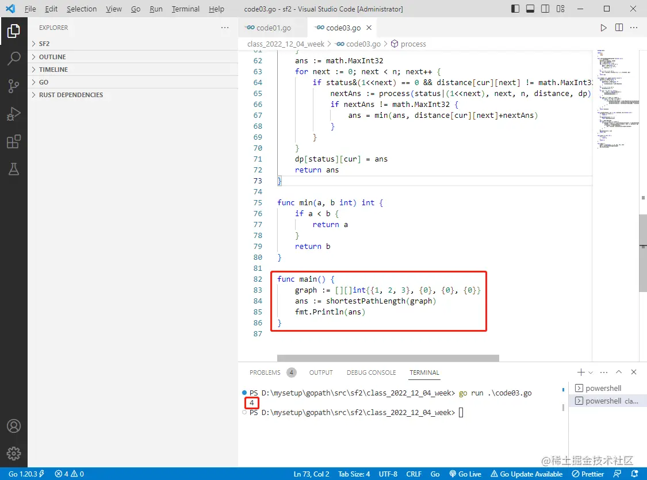The image size is (647, 480).
Task: Switch to code01.go editor tab
Action: coord(273,28)
